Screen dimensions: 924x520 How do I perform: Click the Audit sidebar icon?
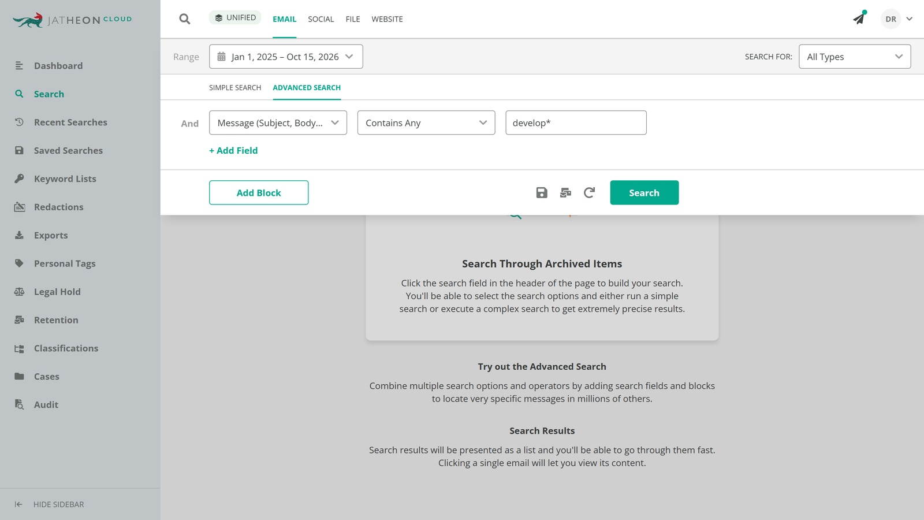(19, 404)
